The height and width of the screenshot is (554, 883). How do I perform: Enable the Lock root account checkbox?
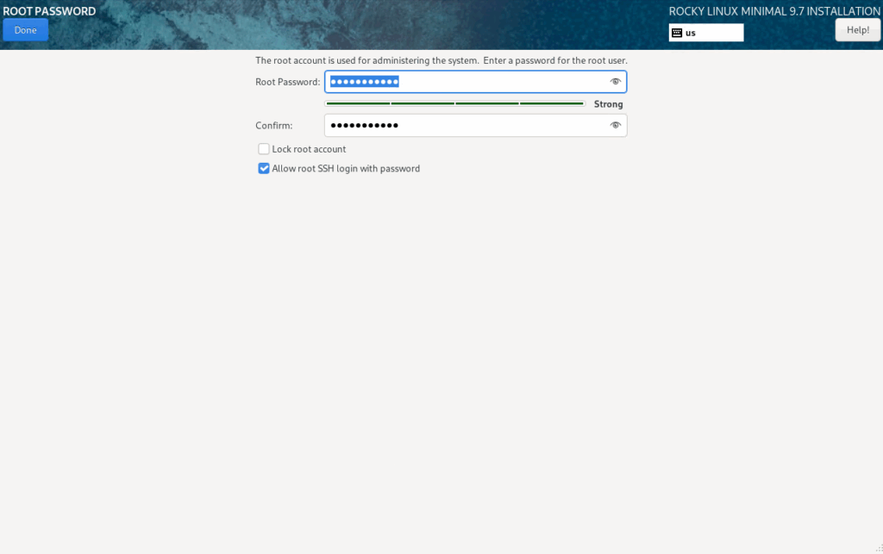pyautogui.click(x=264, y=148)
